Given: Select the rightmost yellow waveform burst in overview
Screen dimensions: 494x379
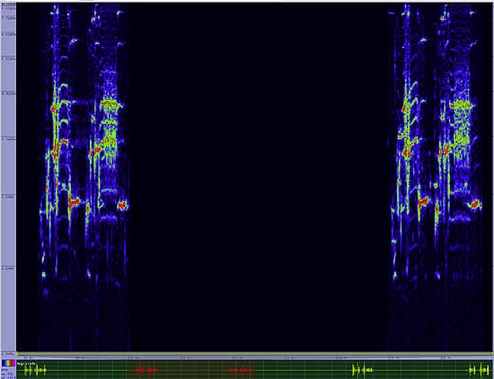Looking at the screenshot, I should (479, 369).
